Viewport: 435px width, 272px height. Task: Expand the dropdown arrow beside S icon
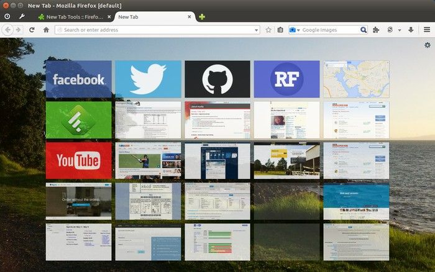(x=399, y=30)
